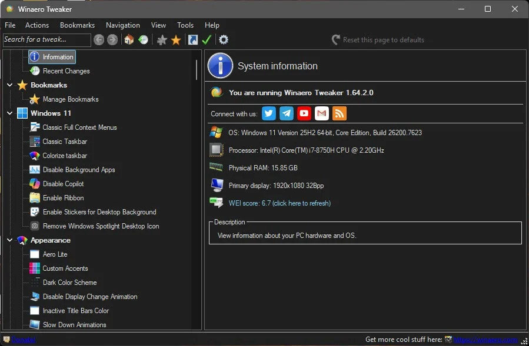Collapse the Appearance tree category
The image size is (529, 346).
click(10, 240)
